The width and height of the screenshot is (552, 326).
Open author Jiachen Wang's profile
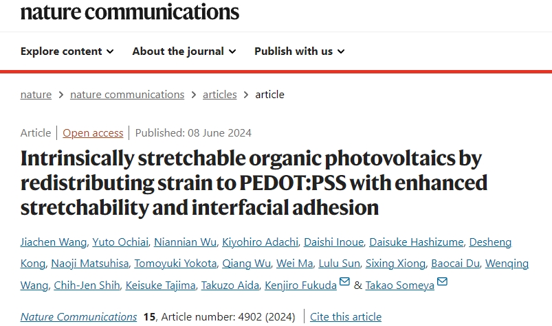pyautogui.click(x=54, y=242)
